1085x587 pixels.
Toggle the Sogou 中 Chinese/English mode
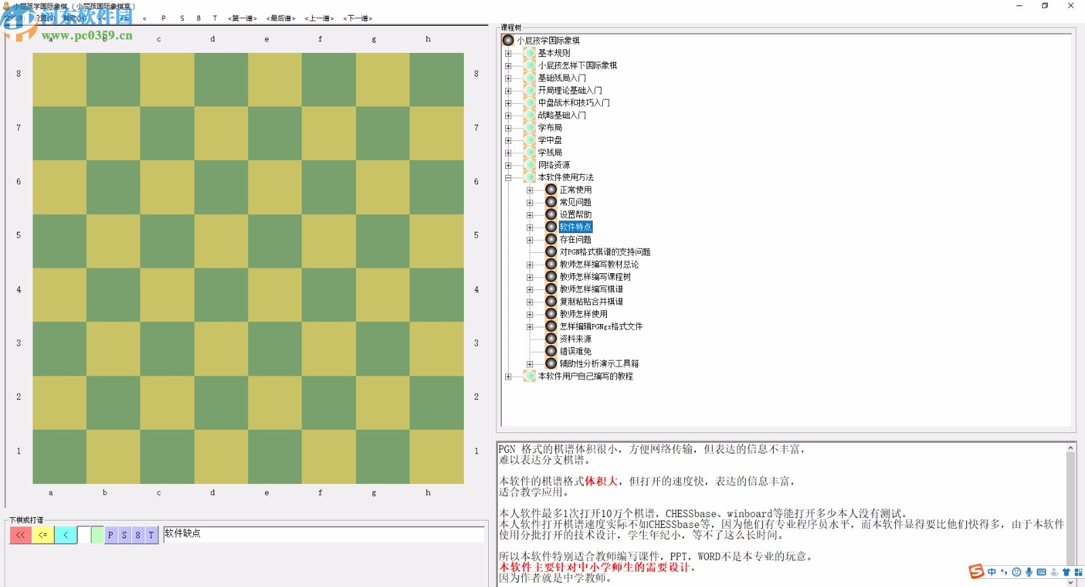pos(992,572)
